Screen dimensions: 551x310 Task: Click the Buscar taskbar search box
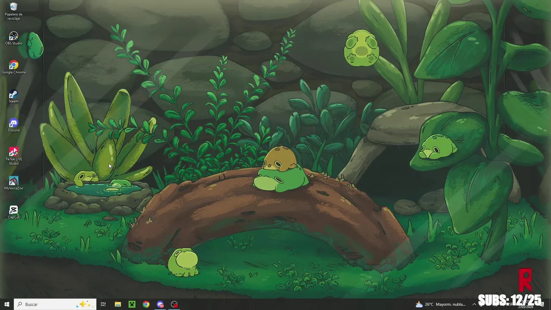tap(55, 304)
